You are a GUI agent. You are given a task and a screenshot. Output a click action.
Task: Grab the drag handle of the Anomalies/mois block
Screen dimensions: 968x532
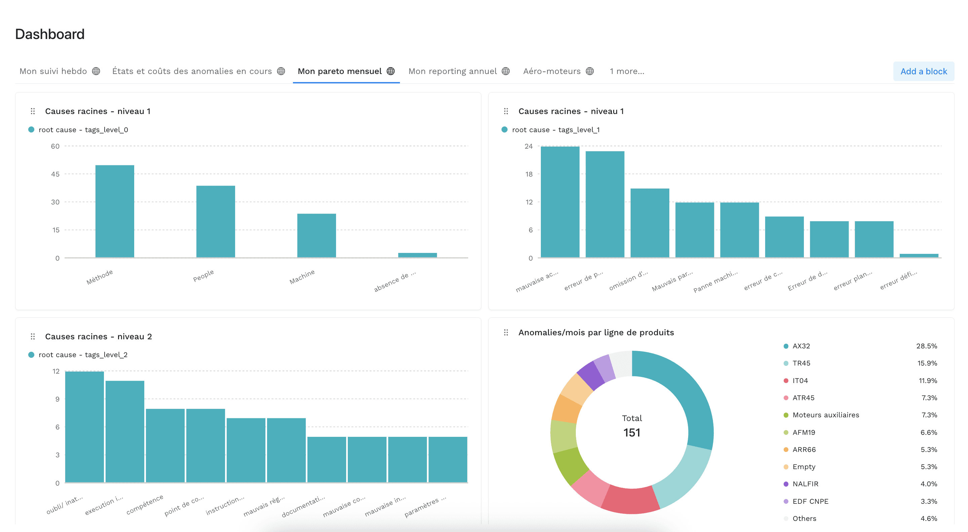(x=506, y=332)
